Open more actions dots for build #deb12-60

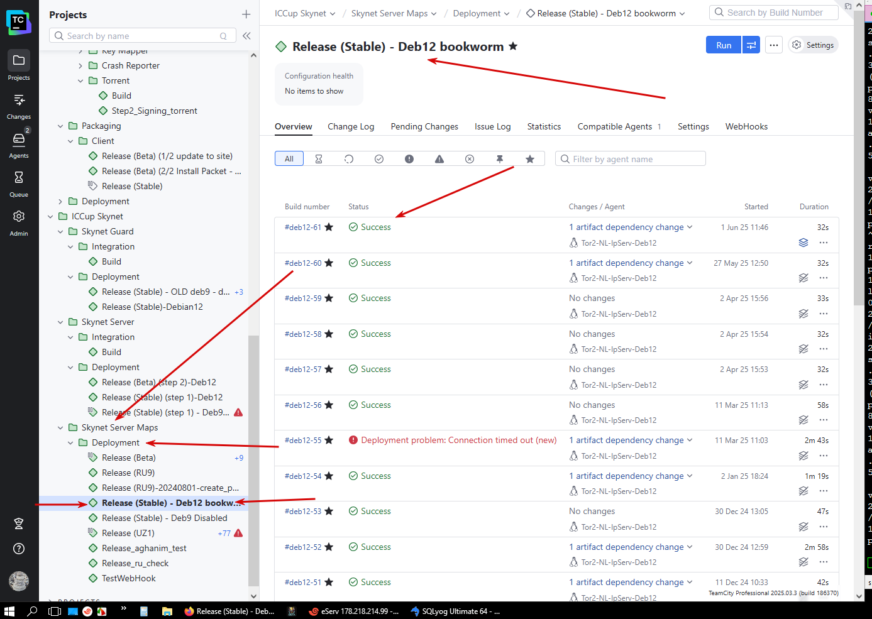pyautogui.click(x=824, y=278)
